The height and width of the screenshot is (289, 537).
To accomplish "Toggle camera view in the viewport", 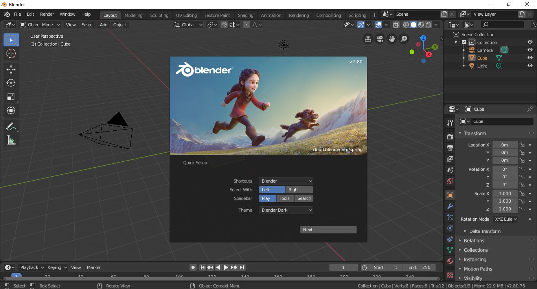I will tap(380, 39).
